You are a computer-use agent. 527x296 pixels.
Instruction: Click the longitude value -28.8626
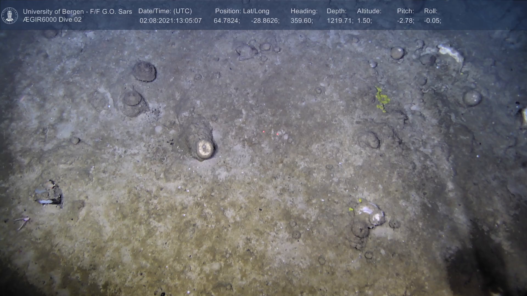pyautogui.click(x=265, y=21)
